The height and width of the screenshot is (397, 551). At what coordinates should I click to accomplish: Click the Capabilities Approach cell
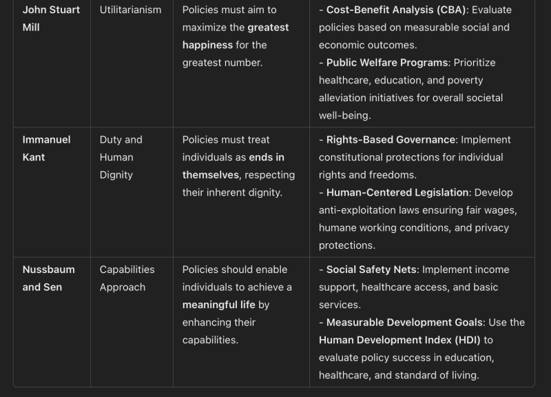pos(127,278)
